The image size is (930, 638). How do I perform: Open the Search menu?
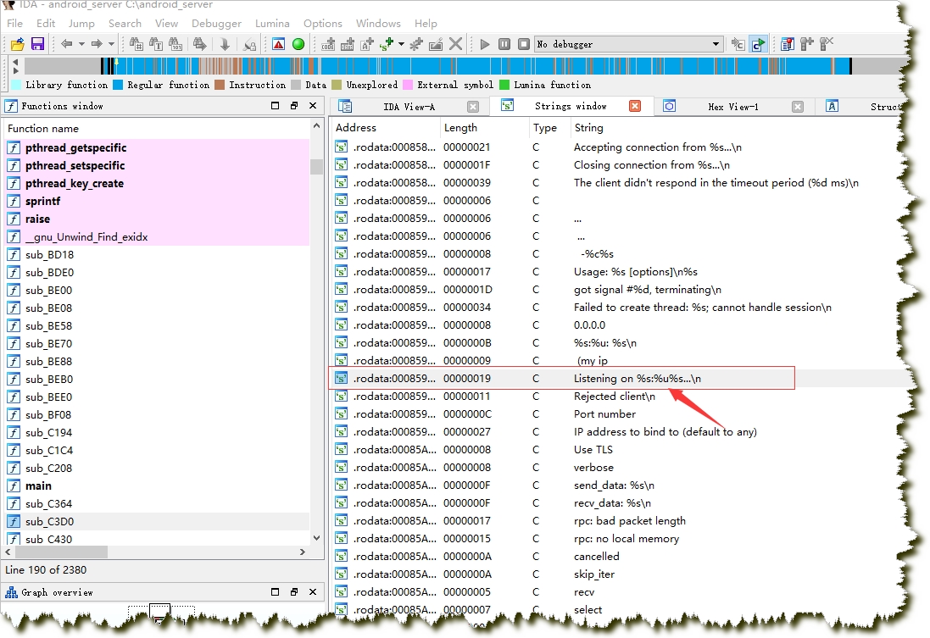click(125, 23)
